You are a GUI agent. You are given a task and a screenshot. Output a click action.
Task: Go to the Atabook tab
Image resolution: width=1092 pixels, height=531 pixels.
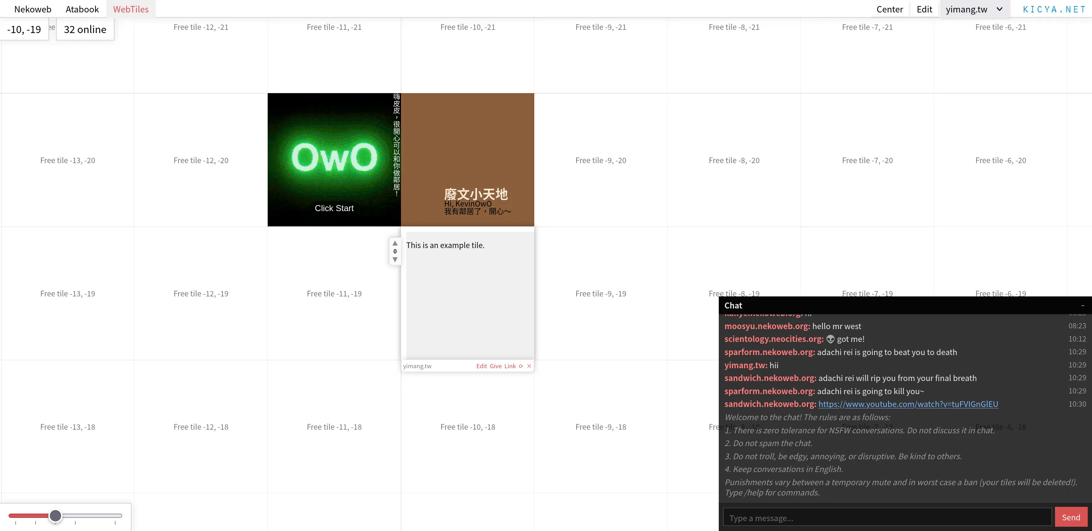pyautogui.click(x=82, y=9)
